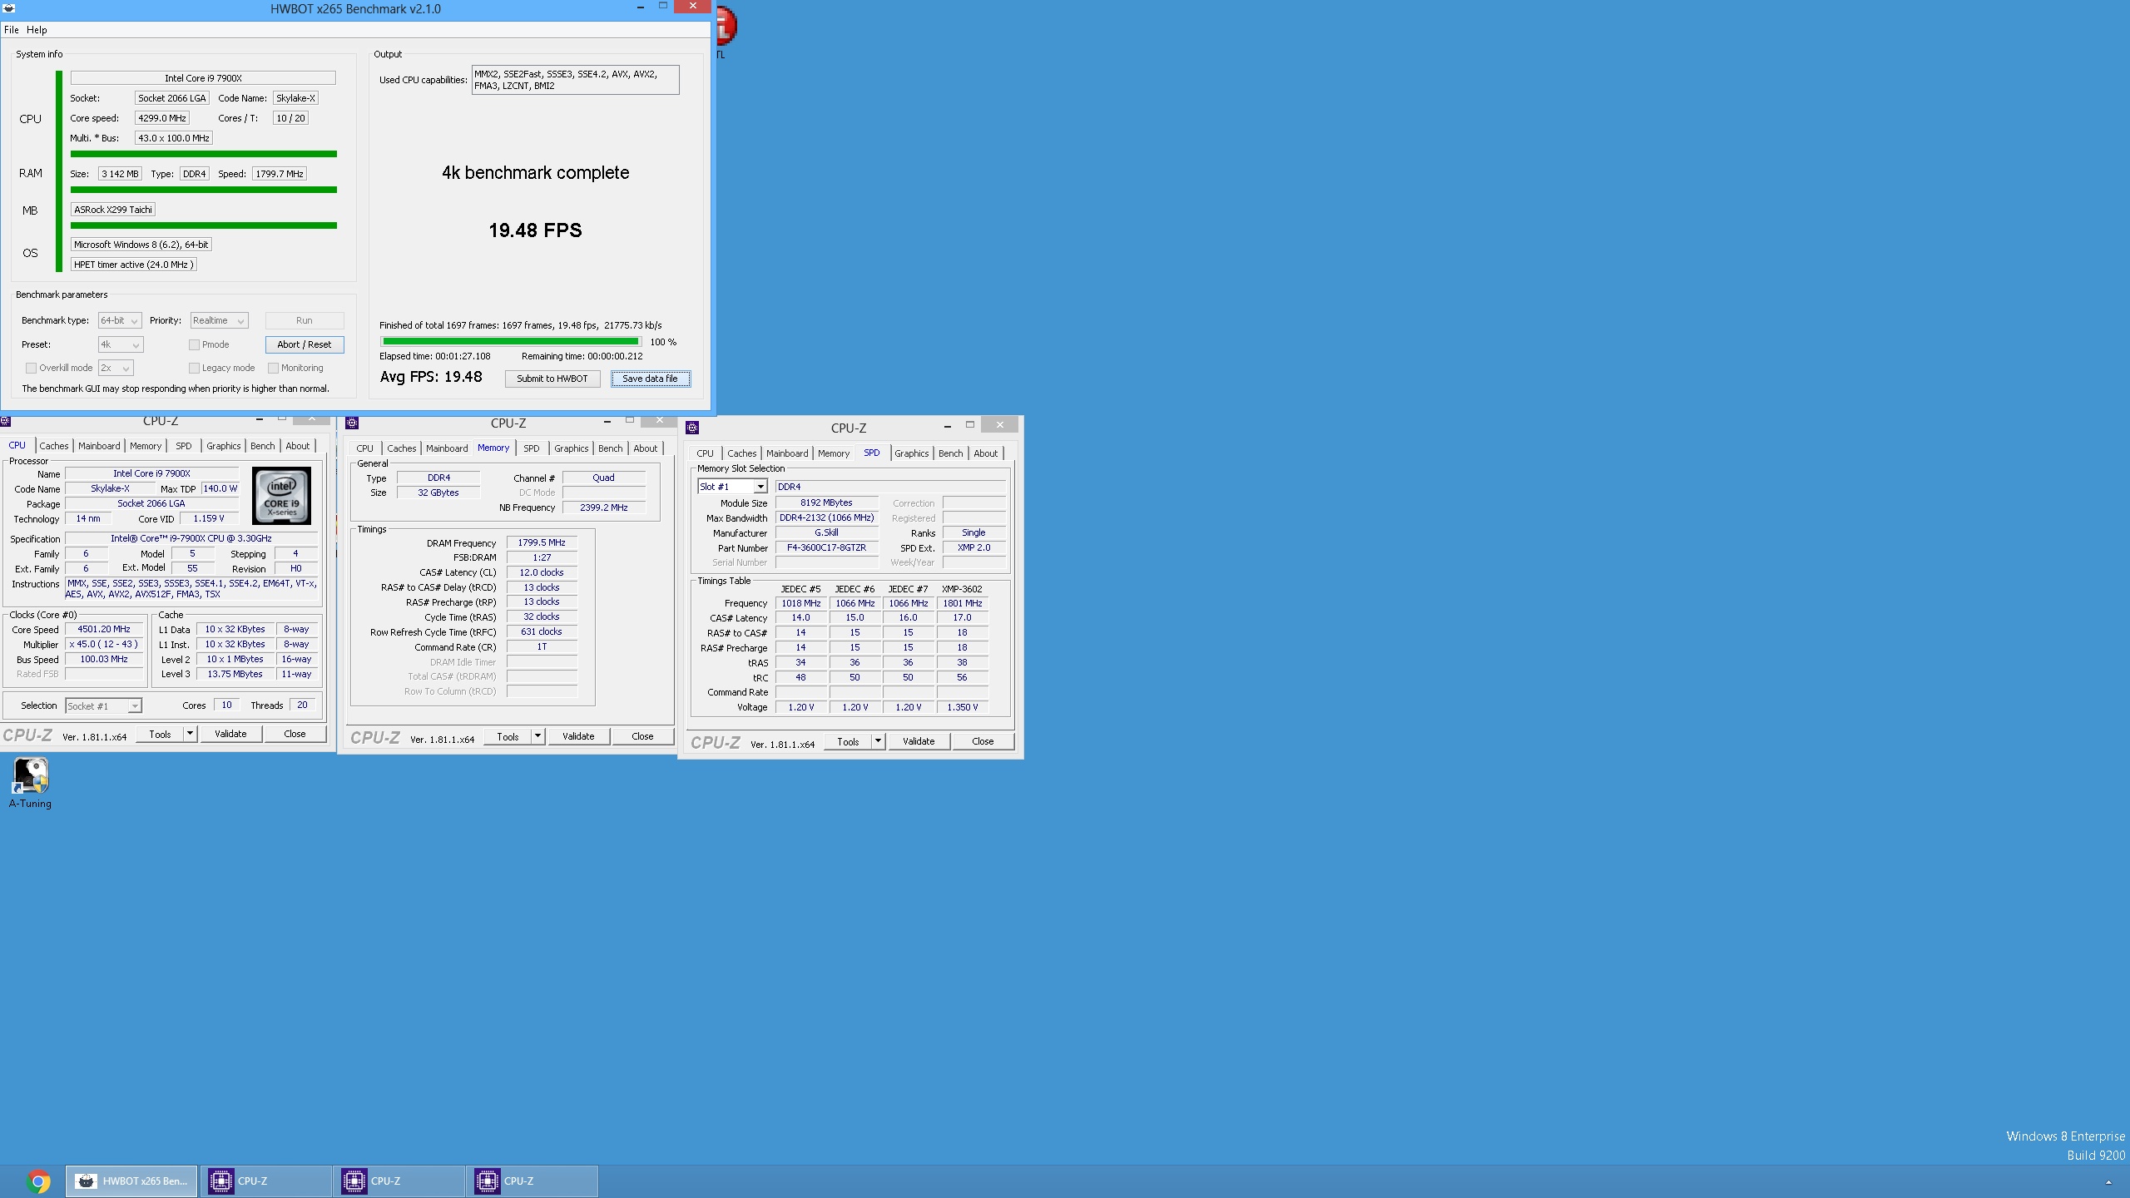This screenshot has width=2130, height=1198.
Task: Open the Socket #1 selection dropdown
Action: coord(103,705)
